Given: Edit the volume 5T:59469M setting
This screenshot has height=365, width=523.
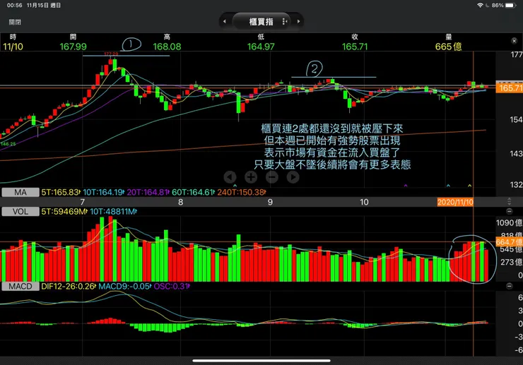Looking at the screenshot, I should coord(64,211).
